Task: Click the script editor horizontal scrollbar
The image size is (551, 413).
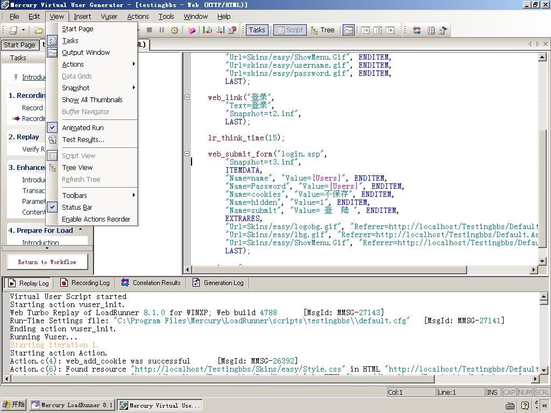Action: point(329,270)
